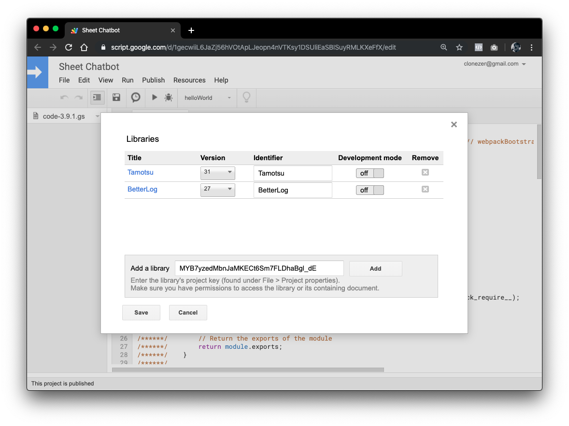Toggle development mode for BetterLog
The width and height of the screenshot is (569, 426).
point(370,190)
